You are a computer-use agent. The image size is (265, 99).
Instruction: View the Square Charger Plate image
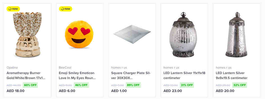132,34
